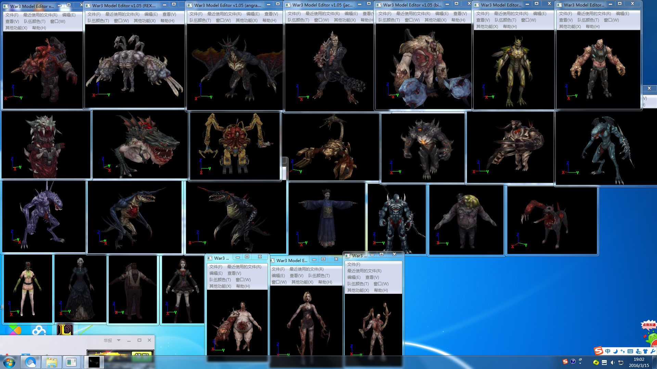Open 最近使用的文件(R) in the first editor window
This screenshot has width=657, height=369.
point(40,15)
